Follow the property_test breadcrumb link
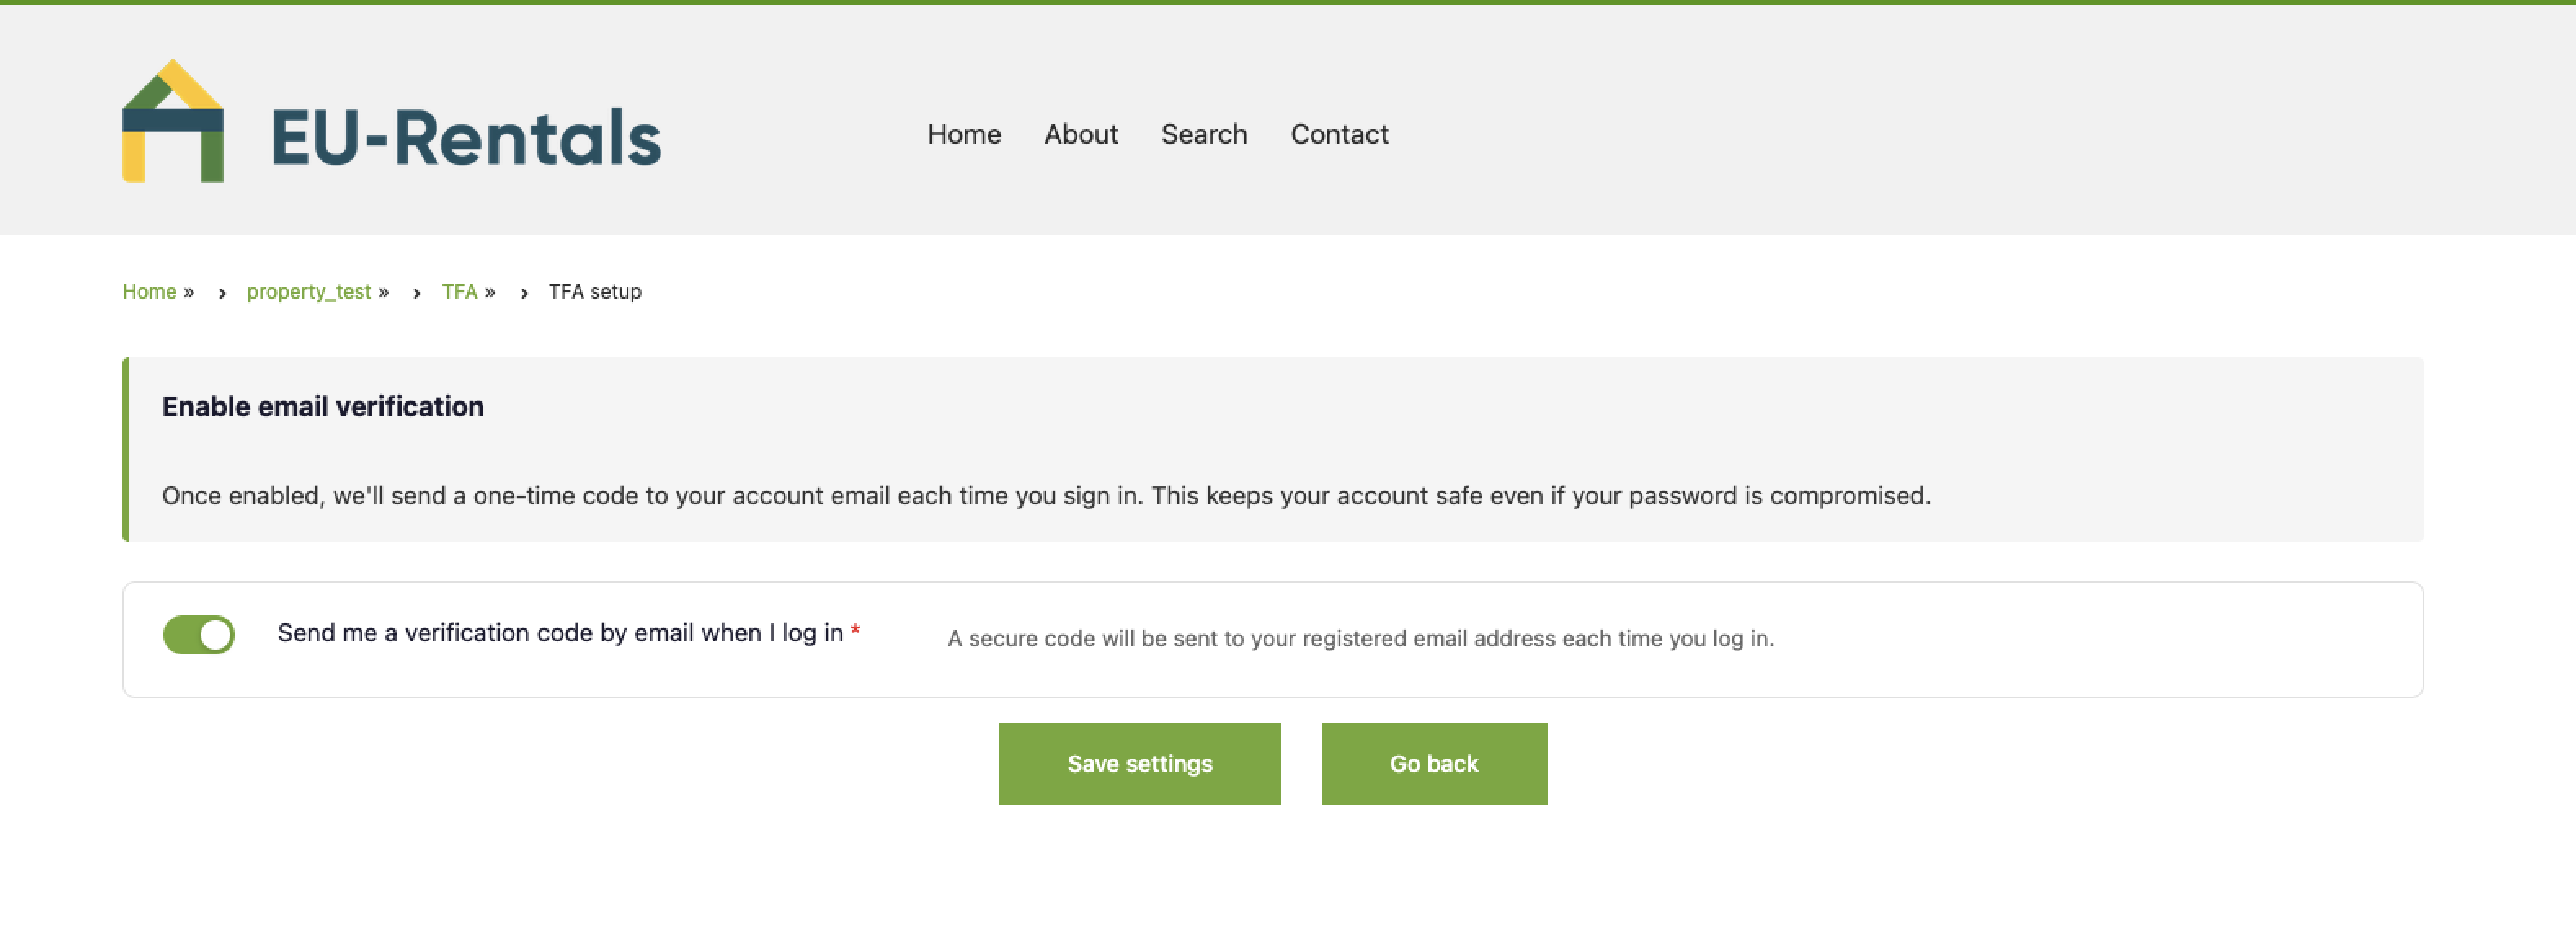 (x=310, y=292)
